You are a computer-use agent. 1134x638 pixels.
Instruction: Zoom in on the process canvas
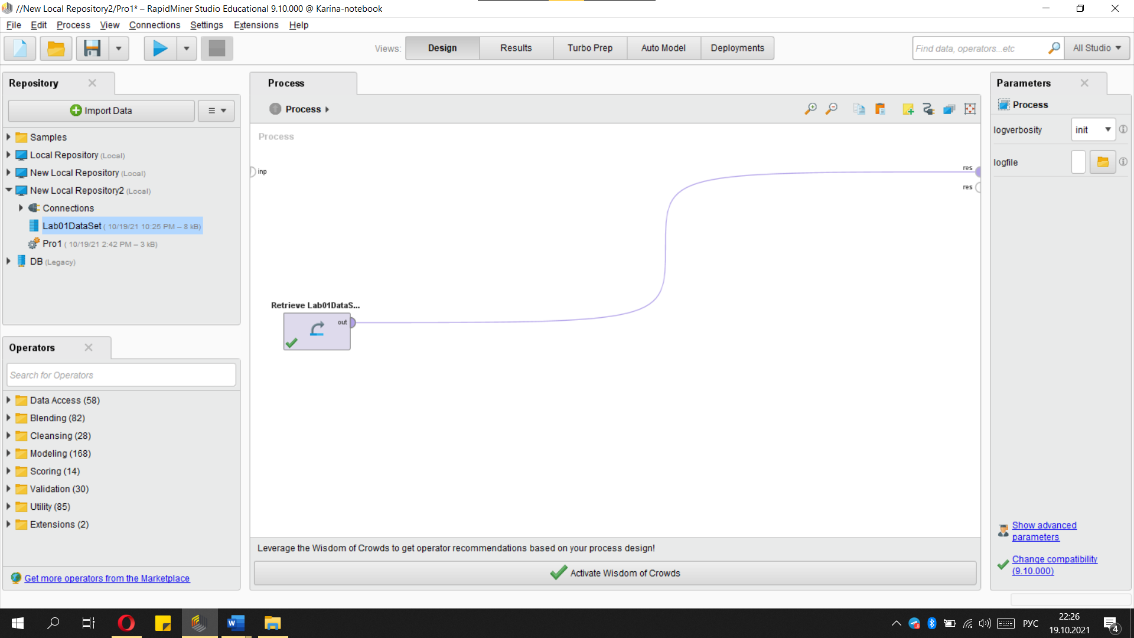(811, 109)
